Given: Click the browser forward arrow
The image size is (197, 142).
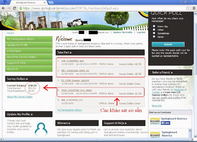Looking at the screenshot, I should tap(9, 8).
